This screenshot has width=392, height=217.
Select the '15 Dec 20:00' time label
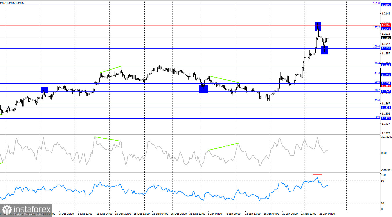coord(123,214)
